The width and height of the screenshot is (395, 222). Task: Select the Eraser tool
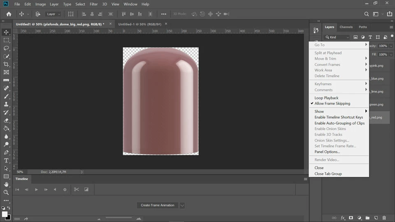[6, 120]
